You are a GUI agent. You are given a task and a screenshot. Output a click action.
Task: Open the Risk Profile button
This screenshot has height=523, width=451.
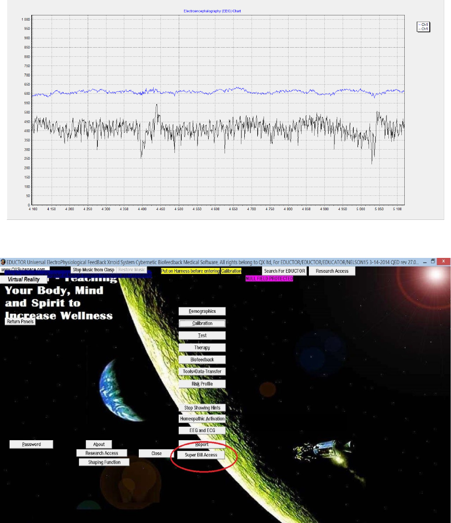[x=202, y=384]
